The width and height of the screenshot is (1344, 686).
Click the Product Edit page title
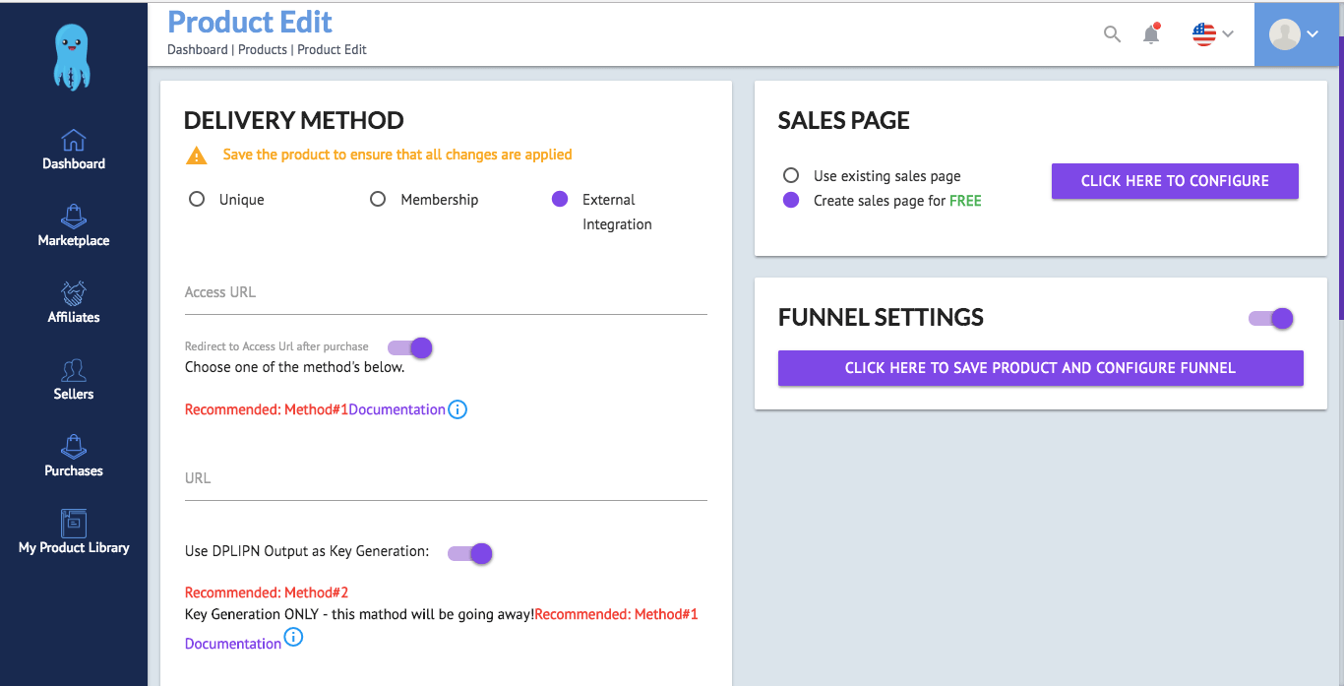pyautogui.click(x=250, y=22)
